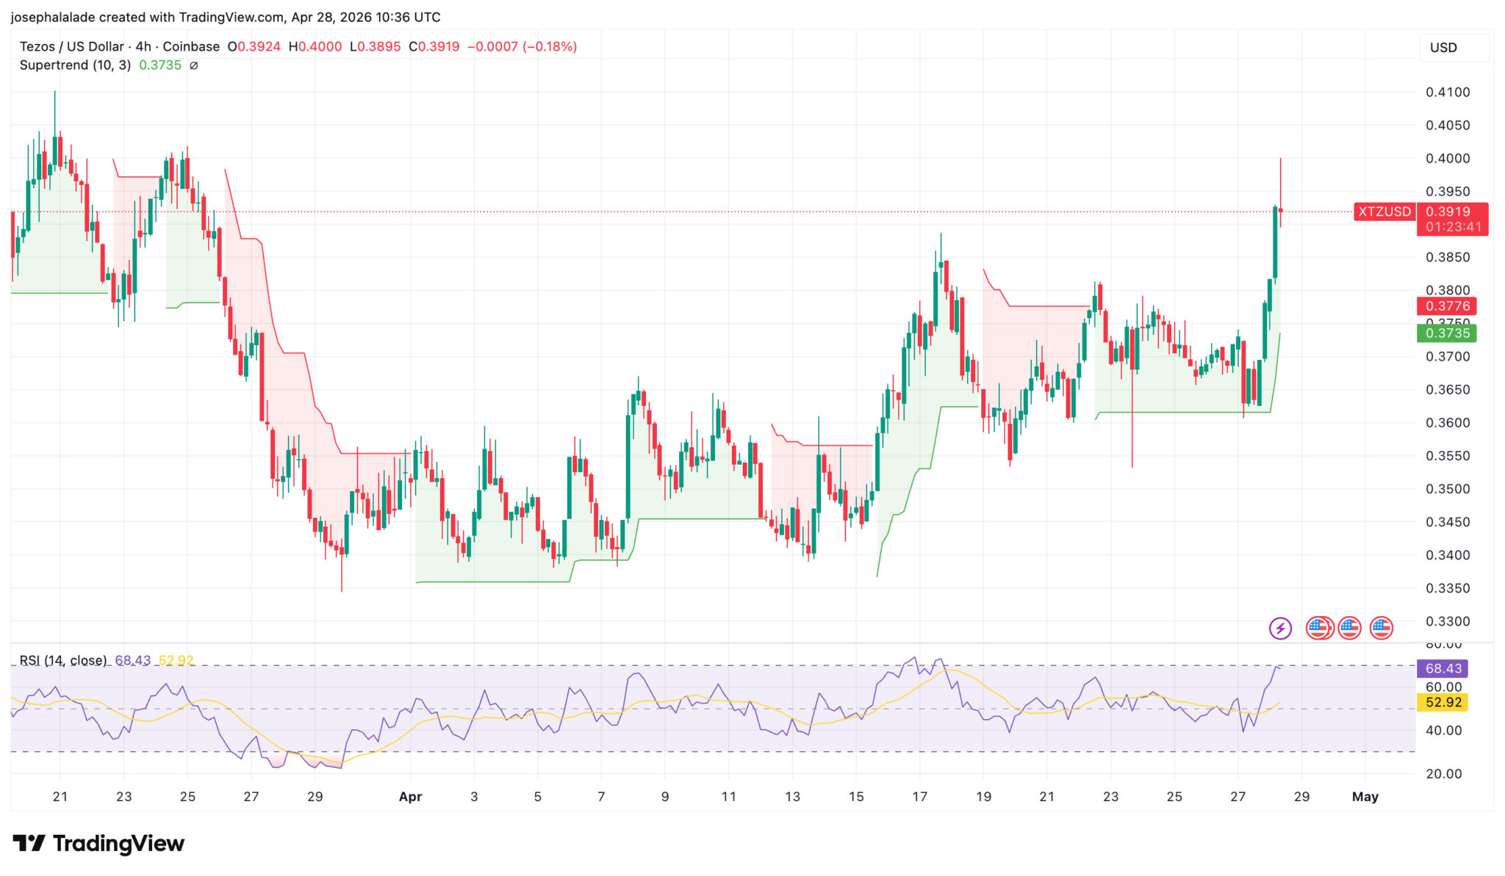Click the Tezos / US Dollar symbol title
Screen dimensions: 1505x876
coord(72,46)
